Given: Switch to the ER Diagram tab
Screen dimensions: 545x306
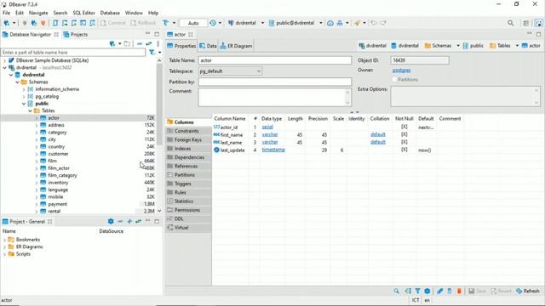Looking at the screenshot, I should coord(236,46).
